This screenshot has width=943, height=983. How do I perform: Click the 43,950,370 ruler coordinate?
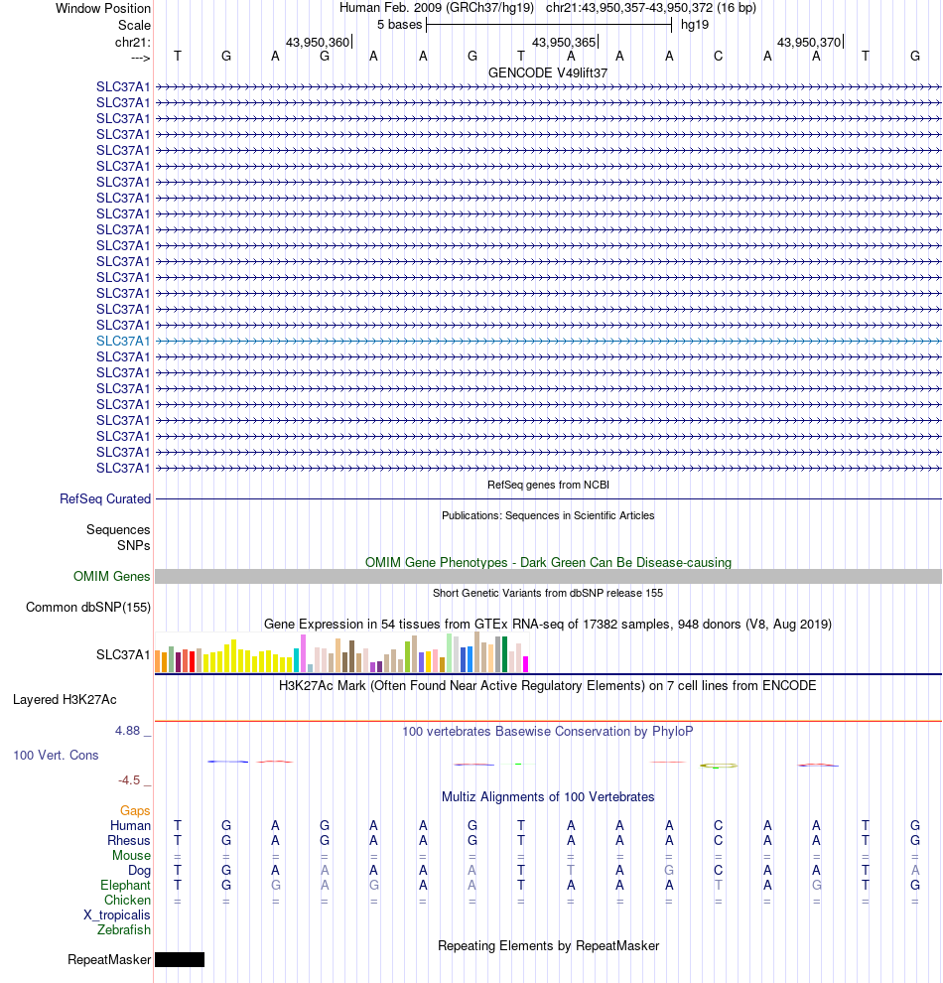[809, 42]
